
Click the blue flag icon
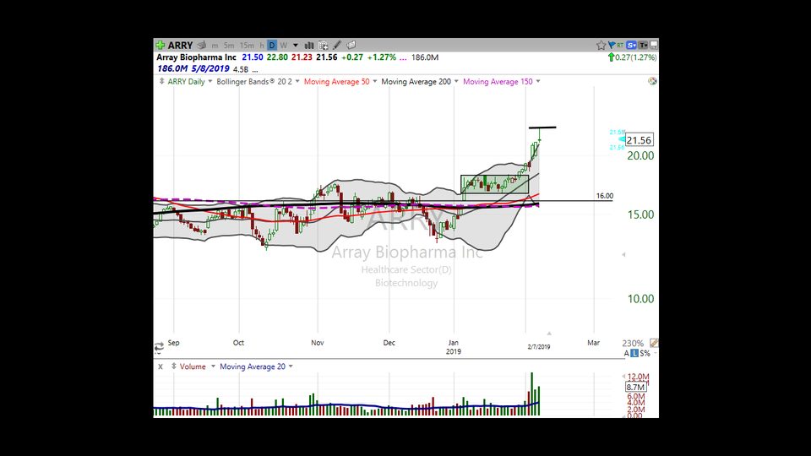point(612,46)
